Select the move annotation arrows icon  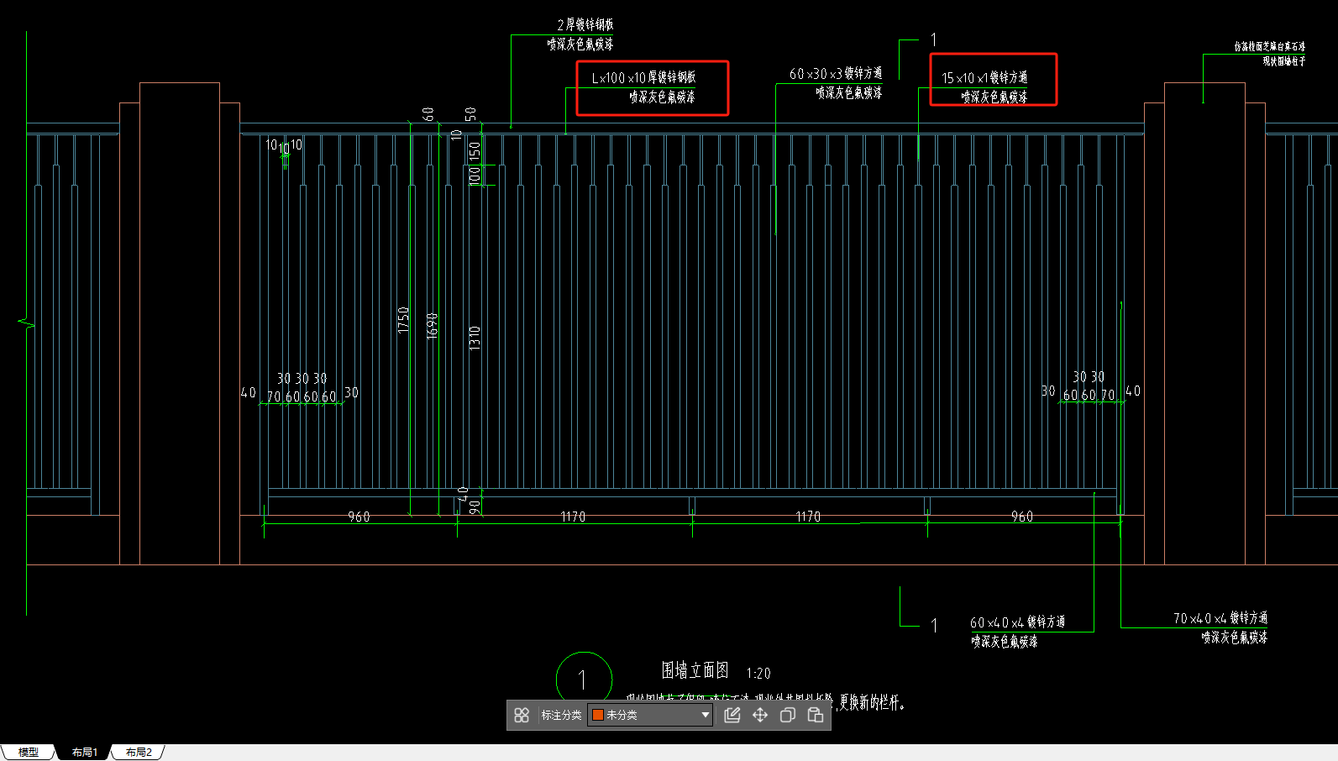(760, 715)
